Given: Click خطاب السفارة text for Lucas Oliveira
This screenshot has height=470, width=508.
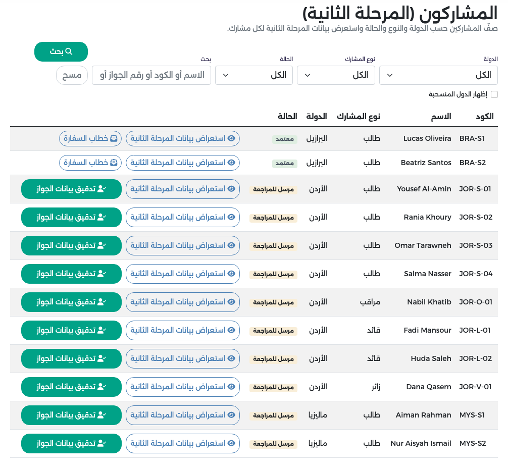Looking at the screenshot, I should [86, 138].
